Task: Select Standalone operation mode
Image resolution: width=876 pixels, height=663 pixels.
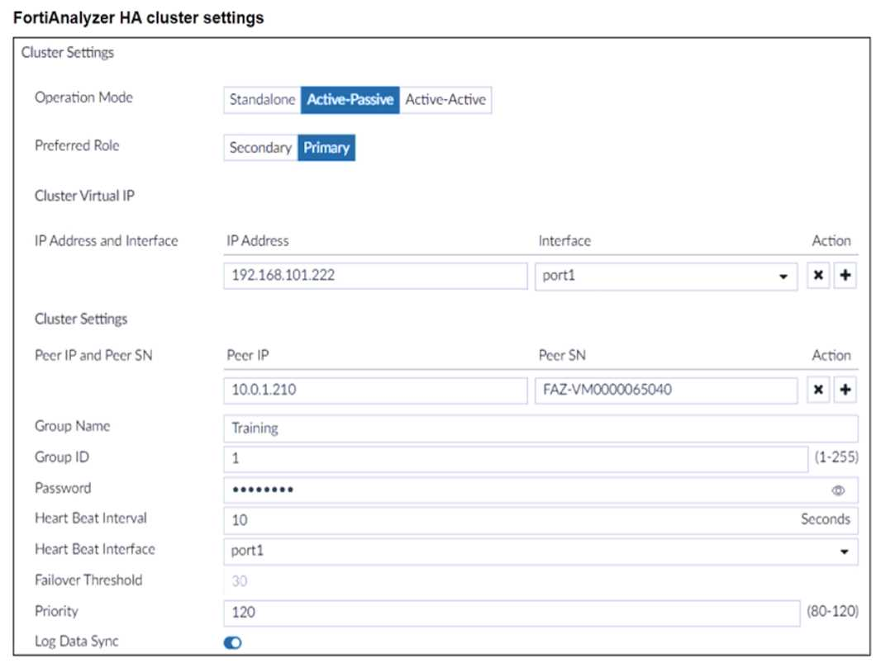Action: (x=262, y=100)
